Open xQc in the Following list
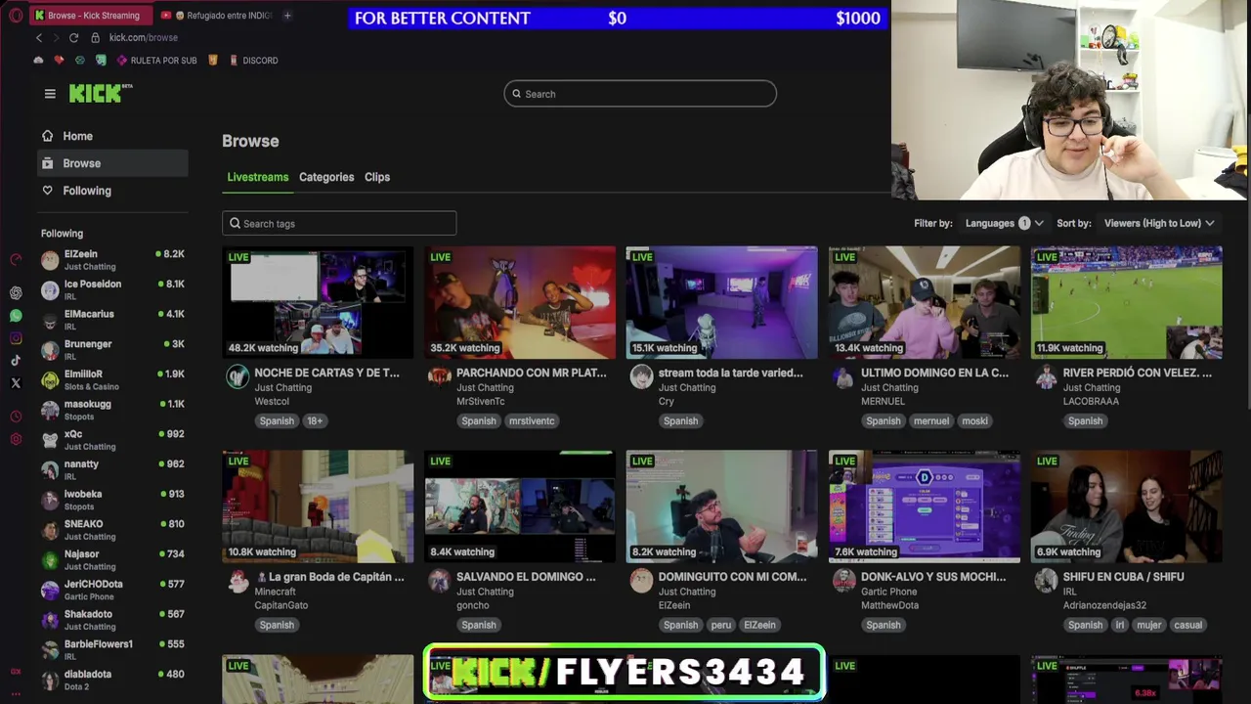This screenshot has height=704, width=1251. [x=112, y=439]
